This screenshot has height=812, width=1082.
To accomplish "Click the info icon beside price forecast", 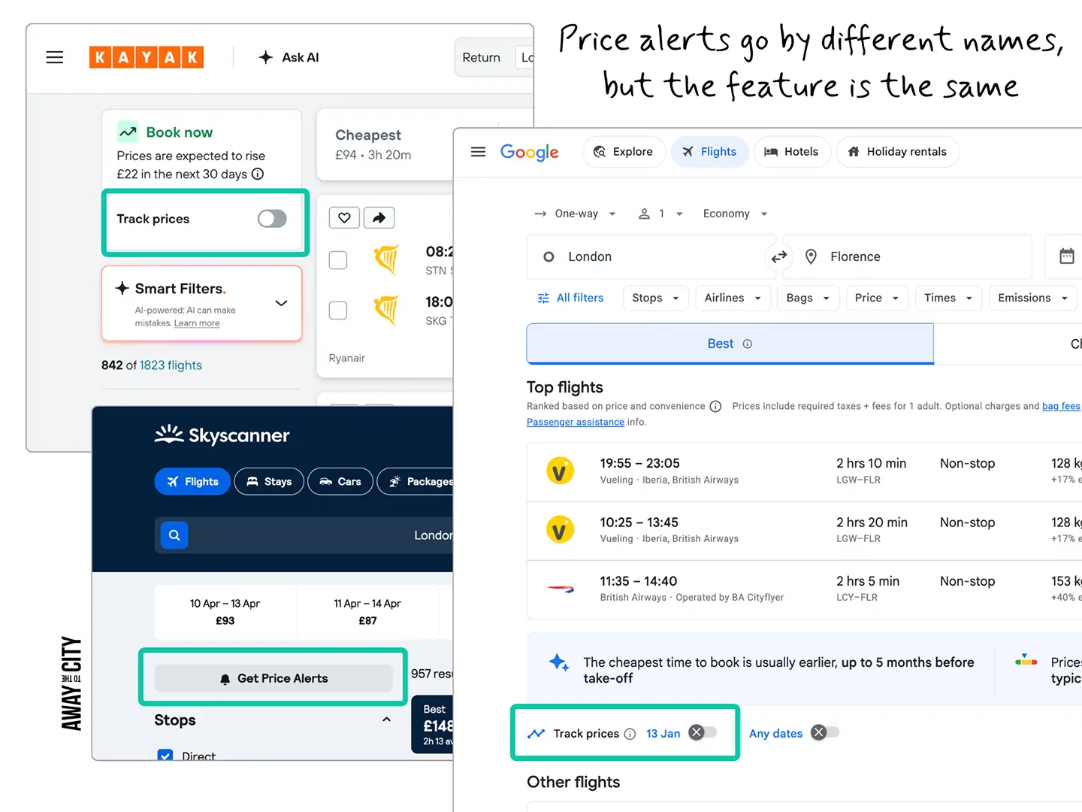I will coord(258,174).
